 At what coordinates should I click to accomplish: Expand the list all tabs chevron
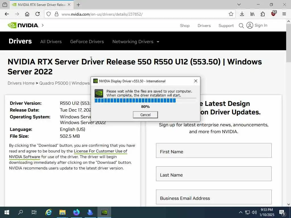click(x=239, y=5)
